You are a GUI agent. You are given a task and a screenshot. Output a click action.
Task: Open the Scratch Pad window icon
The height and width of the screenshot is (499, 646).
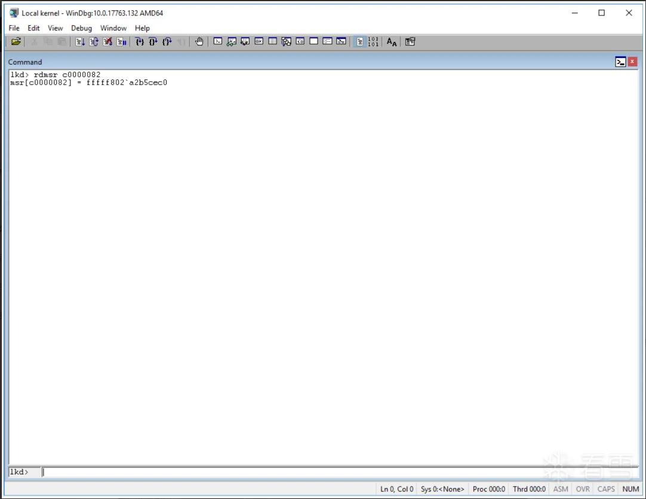313,42
